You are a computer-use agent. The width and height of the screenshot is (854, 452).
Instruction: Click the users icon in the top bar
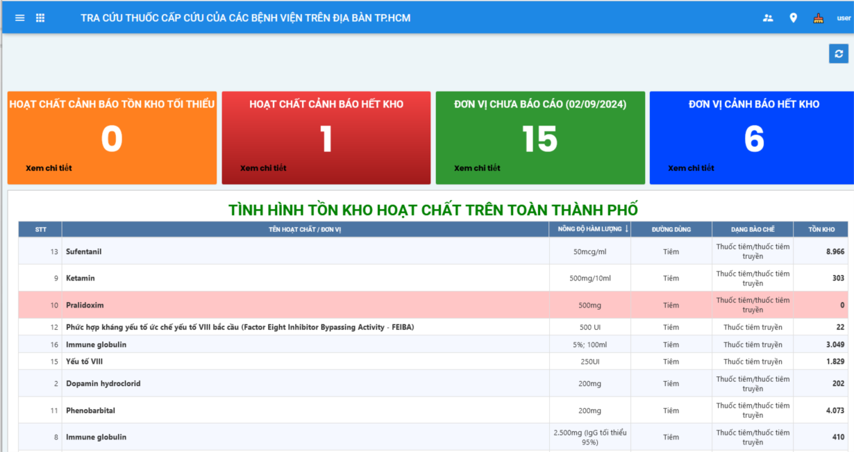click(x=767, y=17)
